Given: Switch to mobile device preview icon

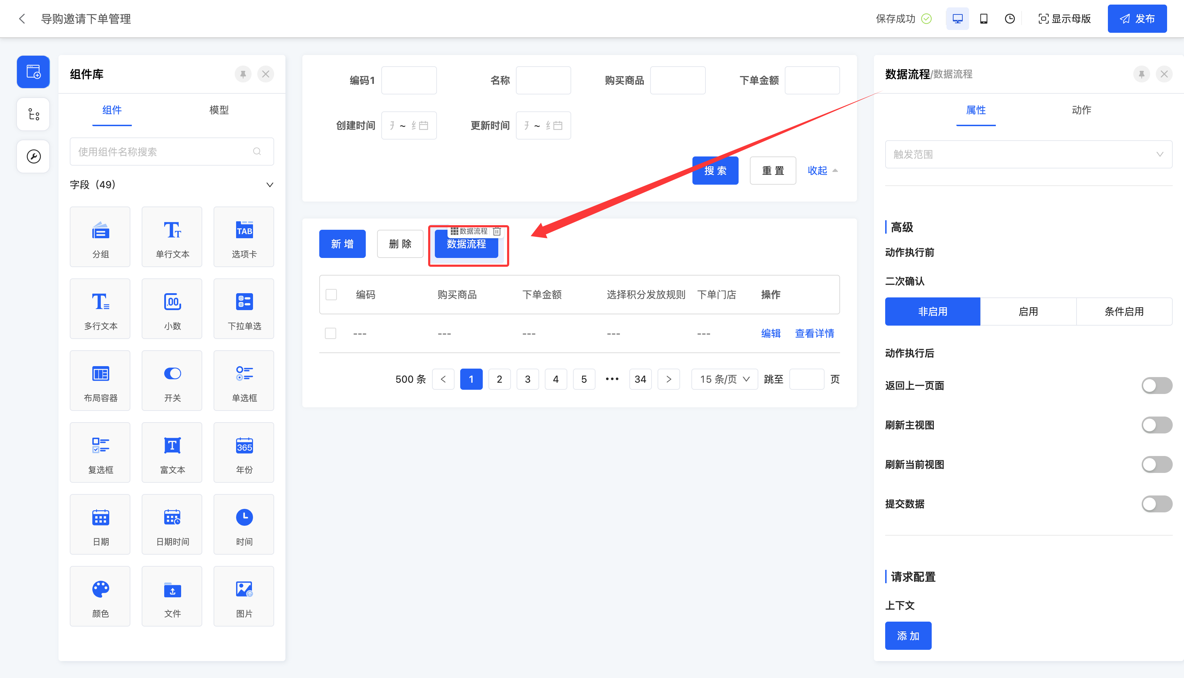Looking at the screenshot, I should 983,19.
